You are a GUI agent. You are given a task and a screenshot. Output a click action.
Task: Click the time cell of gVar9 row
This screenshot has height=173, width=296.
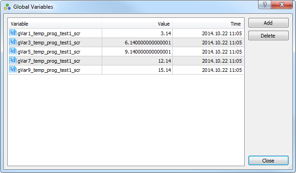[x=208, y=70]
